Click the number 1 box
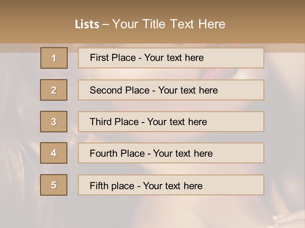The image size is (305, 228). (54, 58)
